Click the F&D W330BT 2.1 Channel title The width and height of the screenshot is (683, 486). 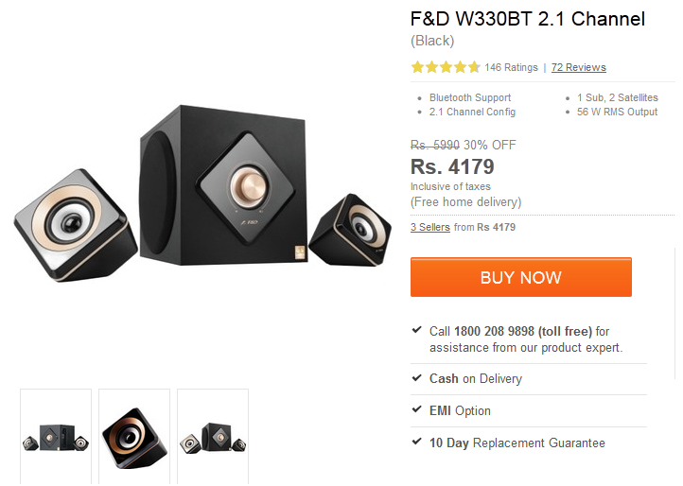(x=528, y=19)
